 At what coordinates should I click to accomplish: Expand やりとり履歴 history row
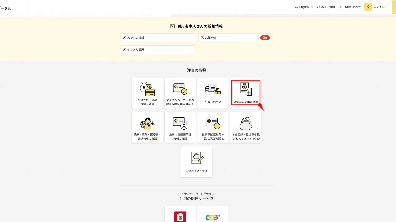coord(157,50)
